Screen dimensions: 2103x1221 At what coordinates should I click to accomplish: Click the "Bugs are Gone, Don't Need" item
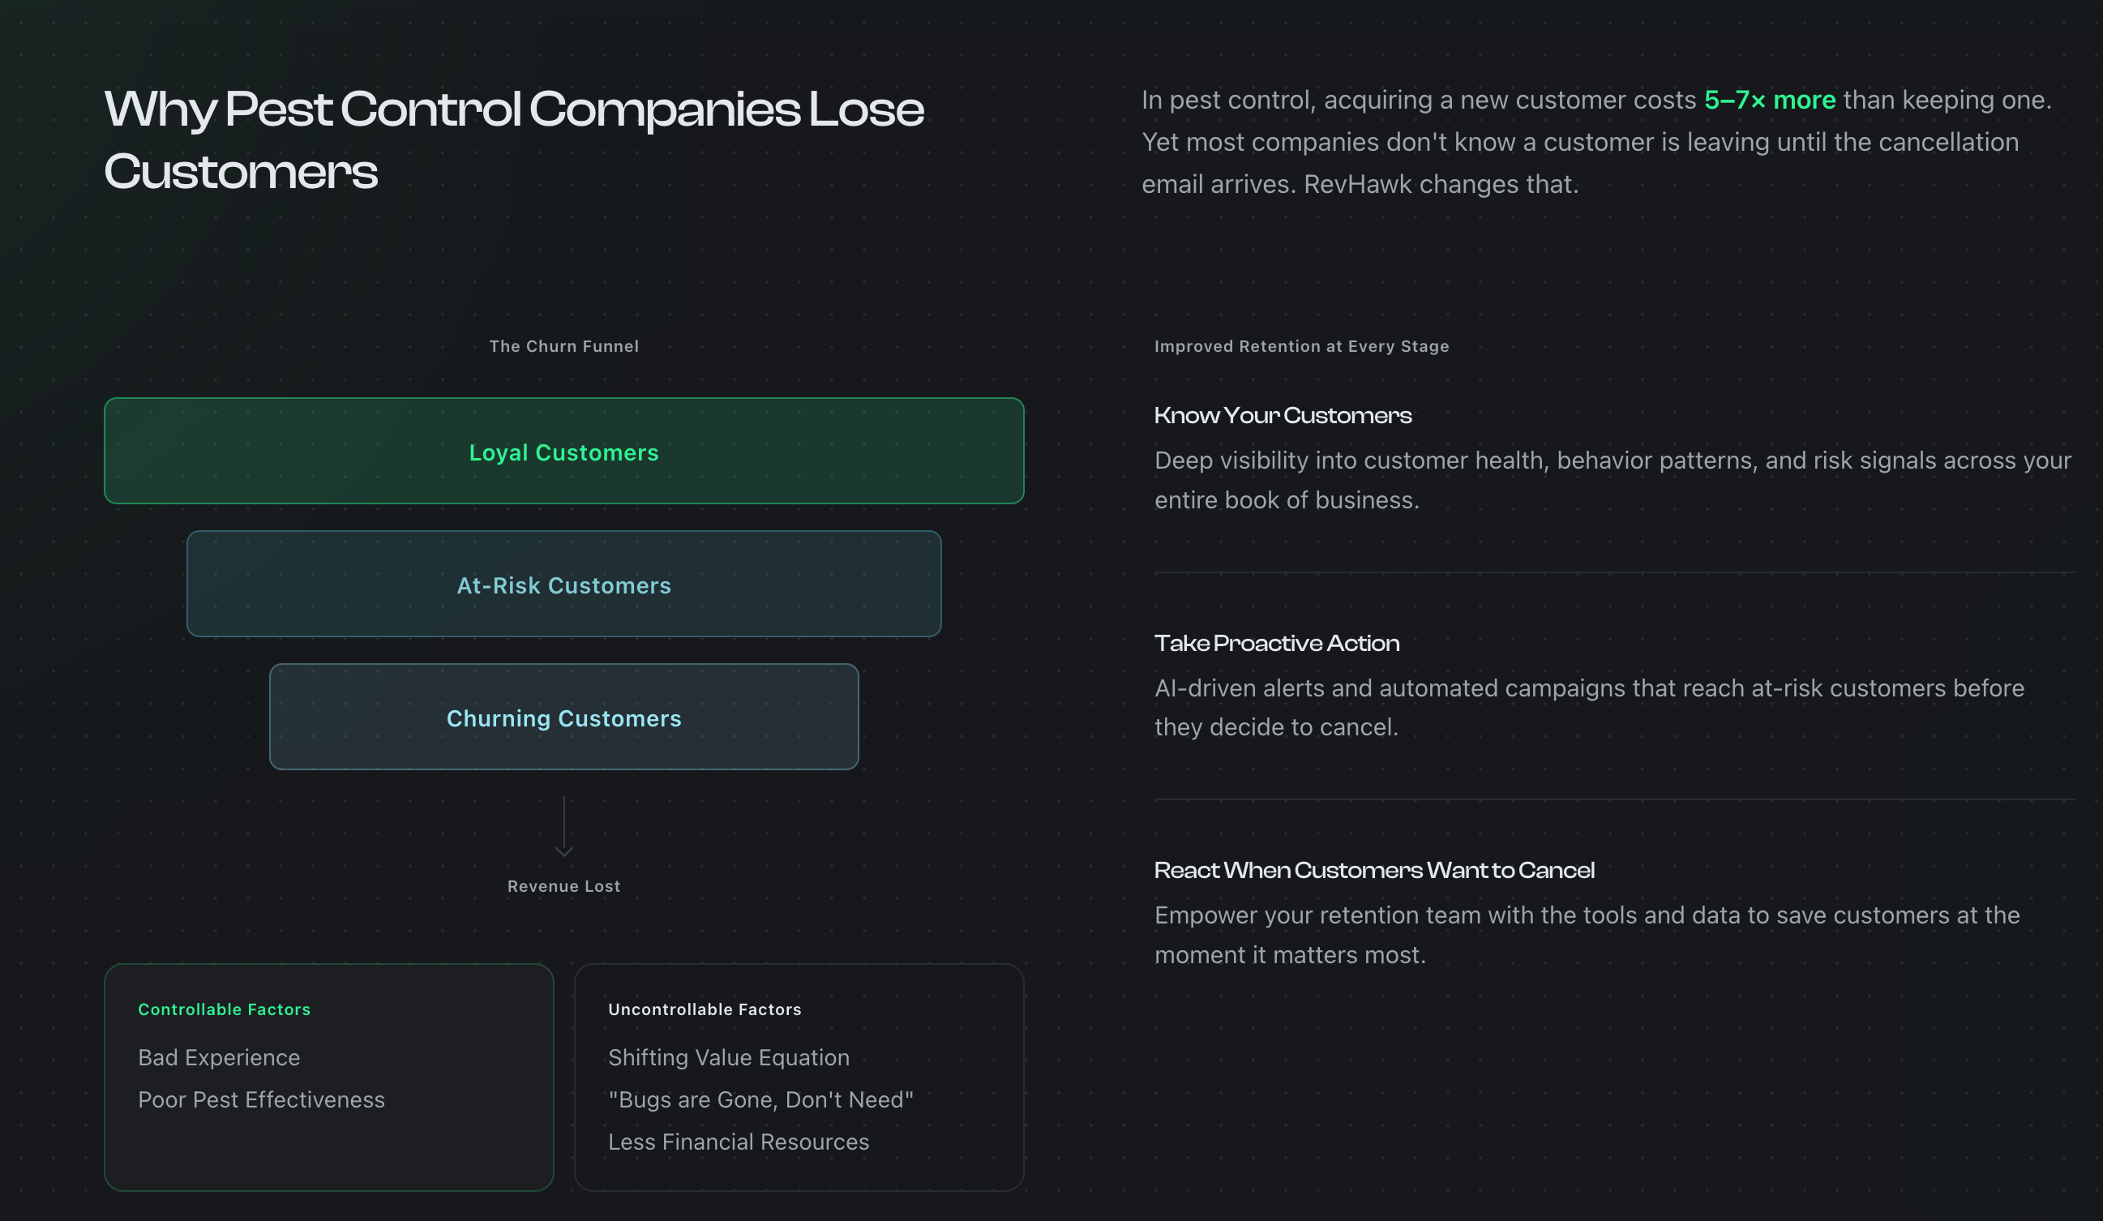coord(760,1099)
